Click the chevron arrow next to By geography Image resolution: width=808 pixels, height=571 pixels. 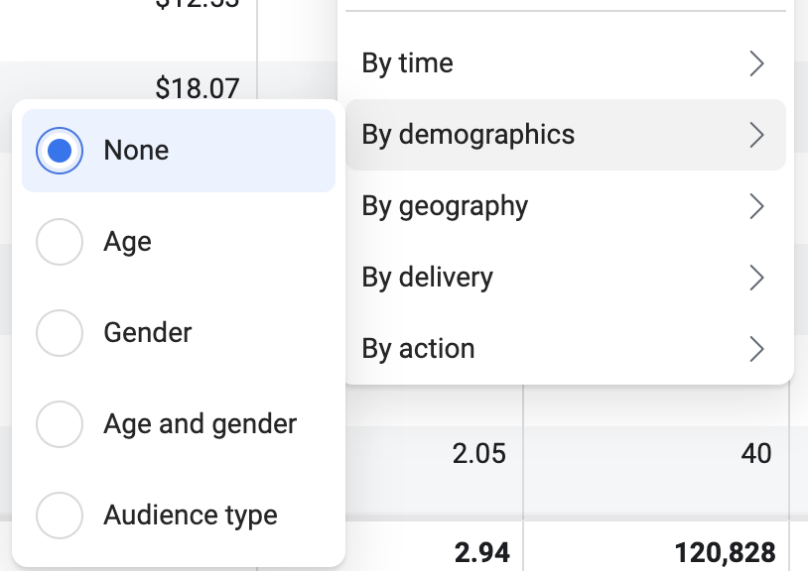click(x=756, y=206)
